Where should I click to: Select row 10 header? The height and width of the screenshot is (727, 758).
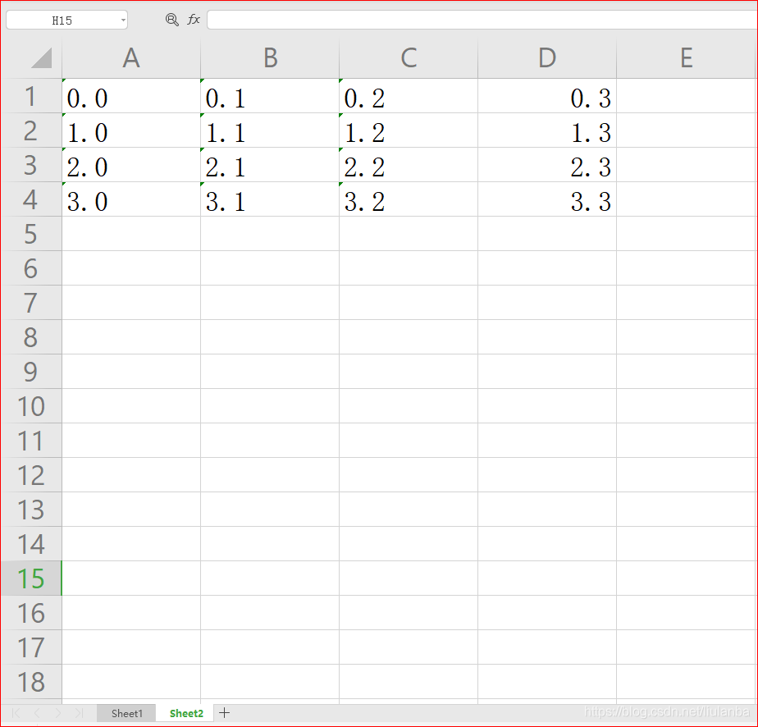[x=31, y=406]
